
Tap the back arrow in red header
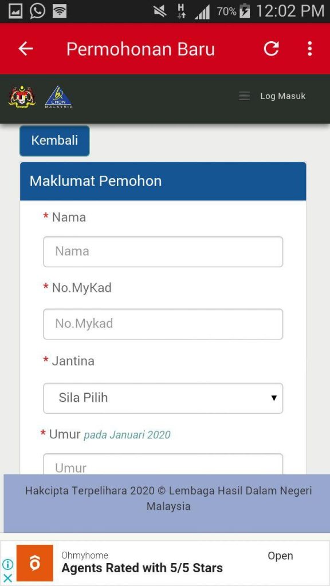(x=26, y=49)
